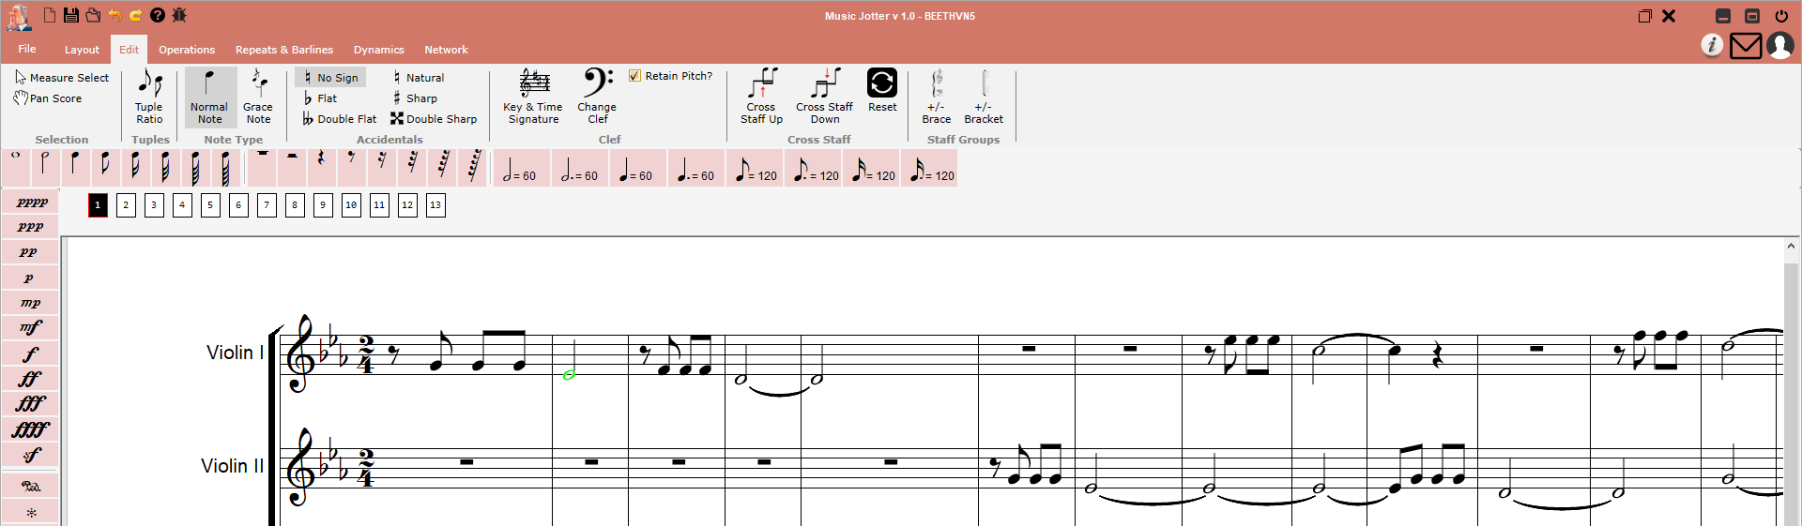Click the power icon at top right
1802x526 pixels.
point(1781,16)
